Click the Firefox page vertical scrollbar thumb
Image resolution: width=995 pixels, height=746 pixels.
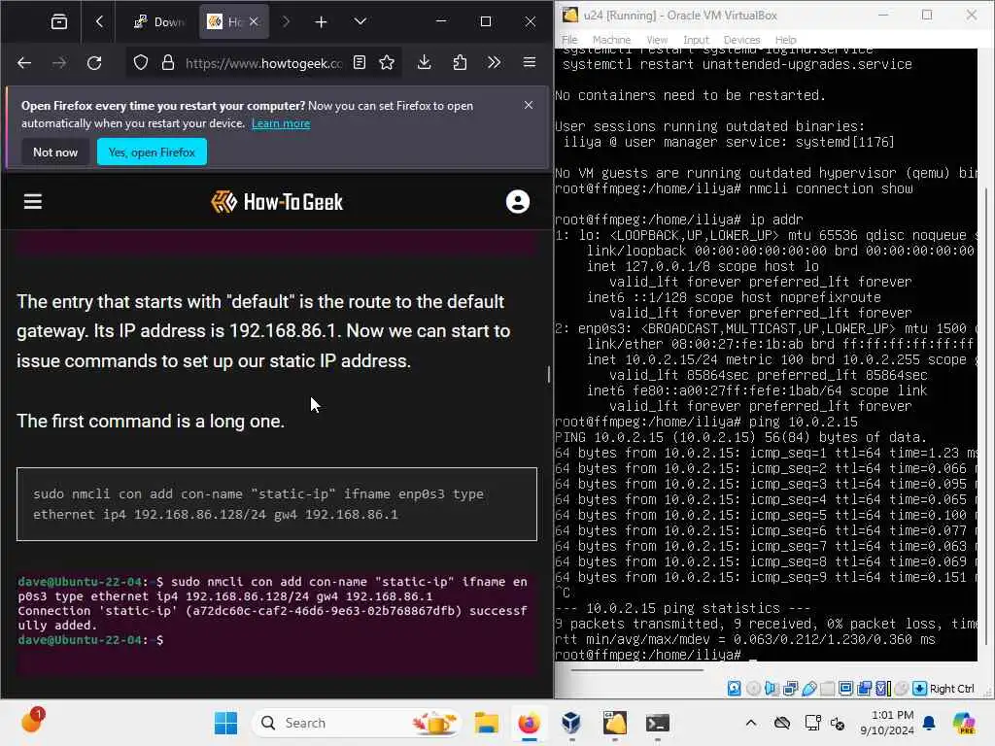[549, 374]
